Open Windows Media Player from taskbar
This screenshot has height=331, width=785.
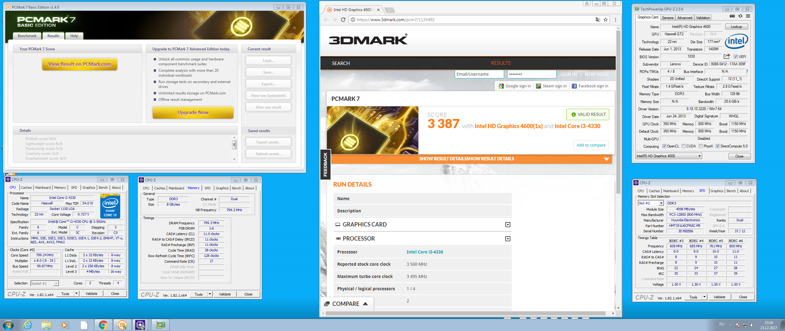click(x=65, y=325)
